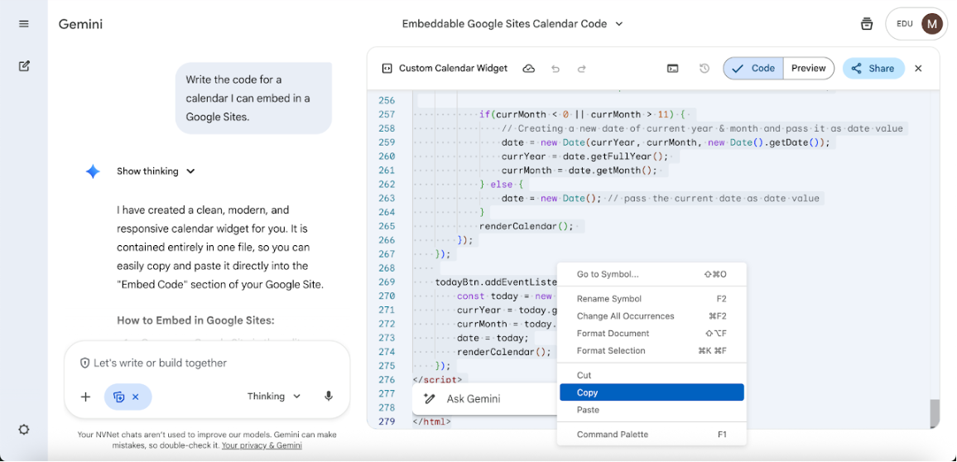Expand the Show thinking section
The width and height of the screenshot is (957, 462).
coord(156,171)
